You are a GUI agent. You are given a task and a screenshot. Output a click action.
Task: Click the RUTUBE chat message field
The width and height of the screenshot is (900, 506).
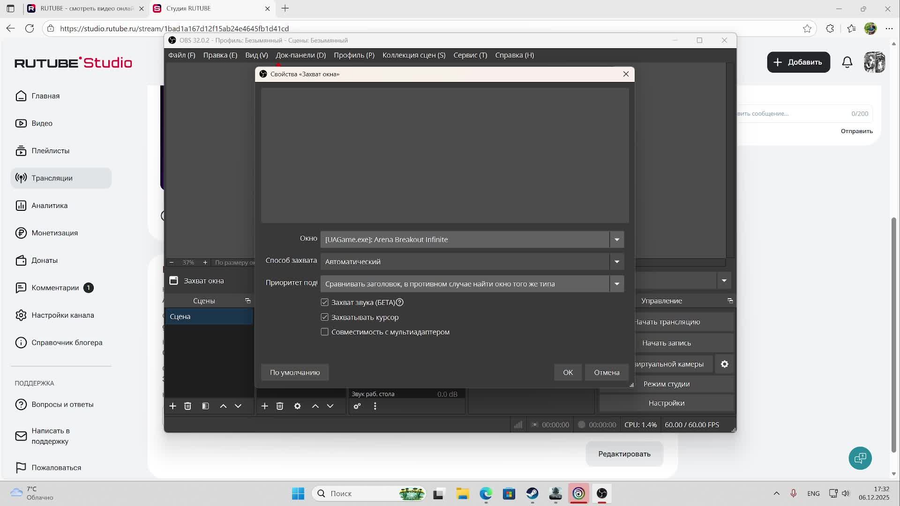(792, 114)
